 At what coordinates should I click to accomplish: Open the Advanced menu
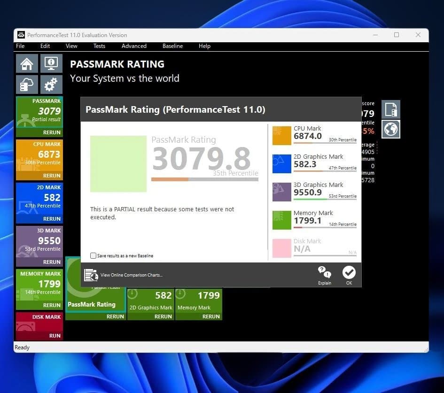(x=134, y=46)
